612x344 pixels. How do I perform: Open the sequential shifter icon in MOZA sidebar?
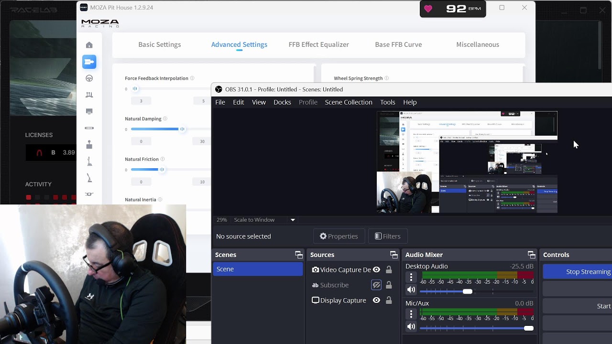click(89, 161)
